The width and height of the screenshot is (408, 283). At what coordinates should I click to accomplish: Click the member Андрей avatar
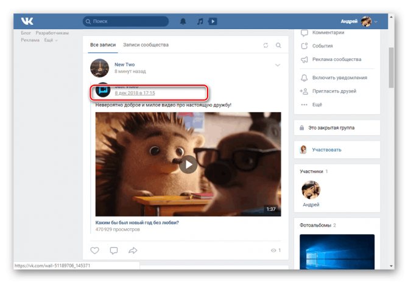click(311, 190)
